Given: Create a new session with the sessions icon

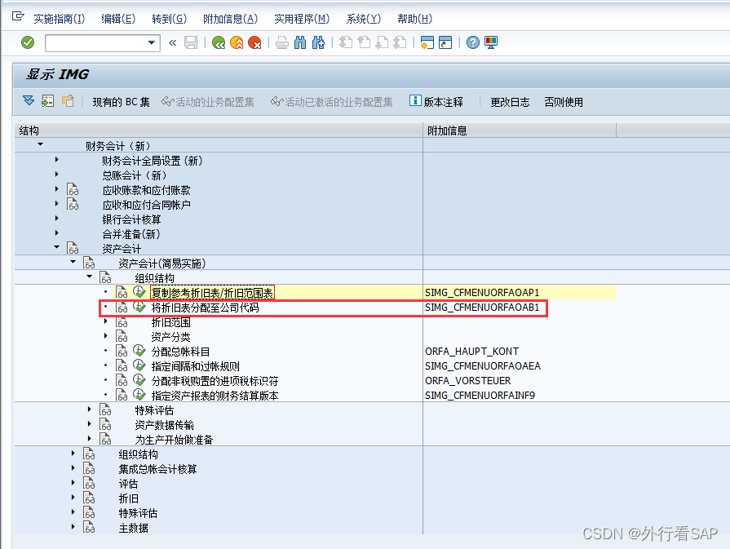Looking at the screenshot, I should (428, 44).
